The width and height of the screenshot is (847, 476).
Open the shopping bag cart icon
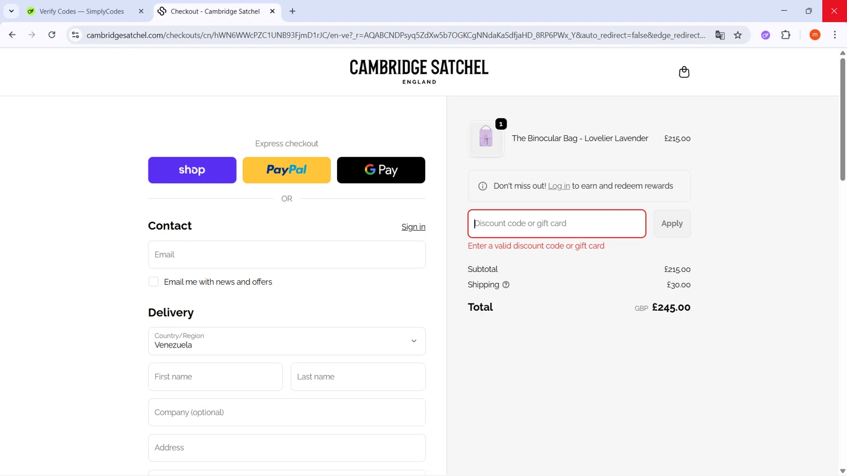[x=684, y=72]
